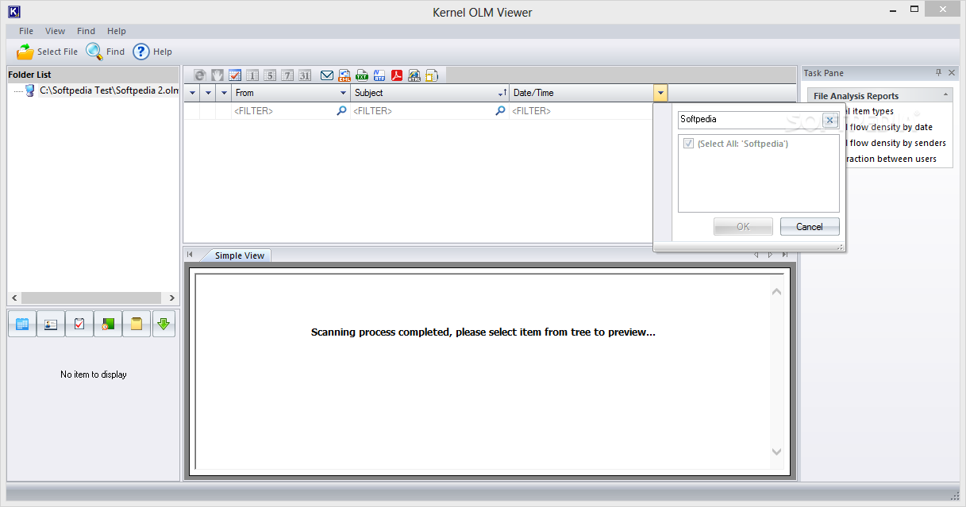
Task: Open the File menu
Action: tap(26, 31)
